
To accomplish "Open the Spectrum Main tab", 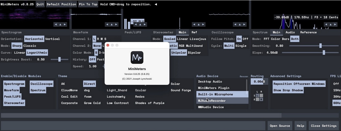I will (x=276, y=32).
